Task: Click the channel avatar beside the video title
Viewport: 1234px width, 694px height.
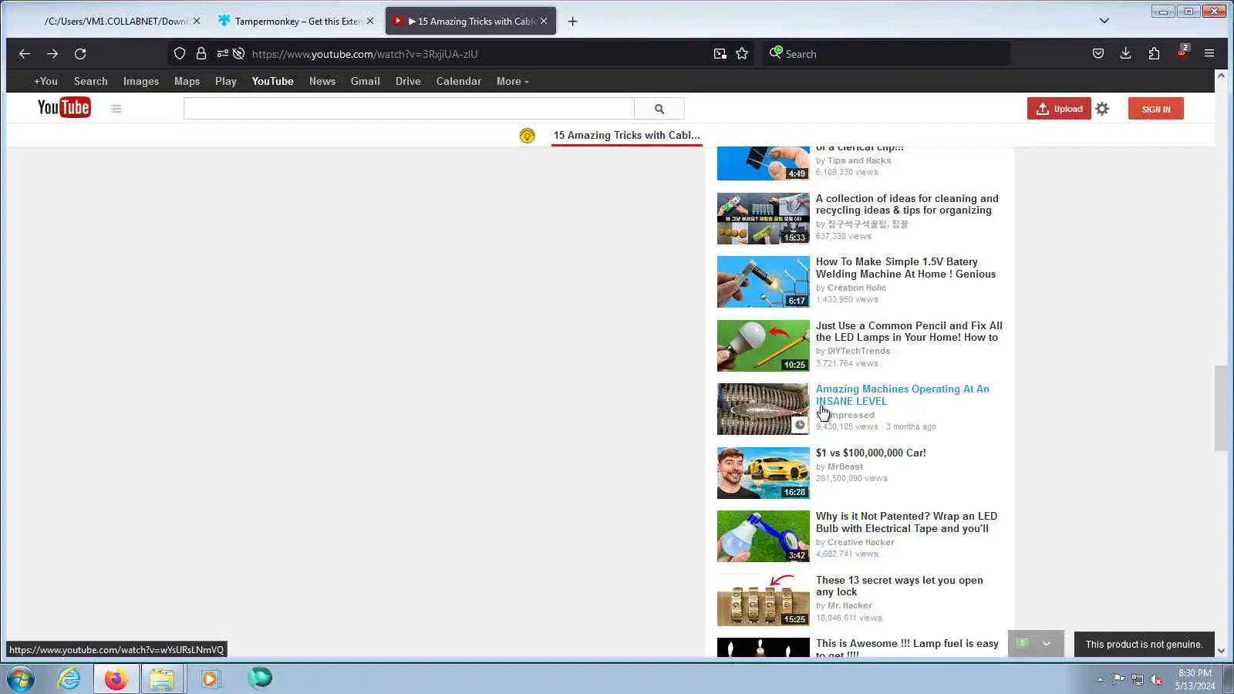Action: (528, 136)
